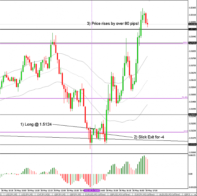The image size is (197, 196).
Task: Click the 1.51725 price axis label
Action: coord(192,66)
